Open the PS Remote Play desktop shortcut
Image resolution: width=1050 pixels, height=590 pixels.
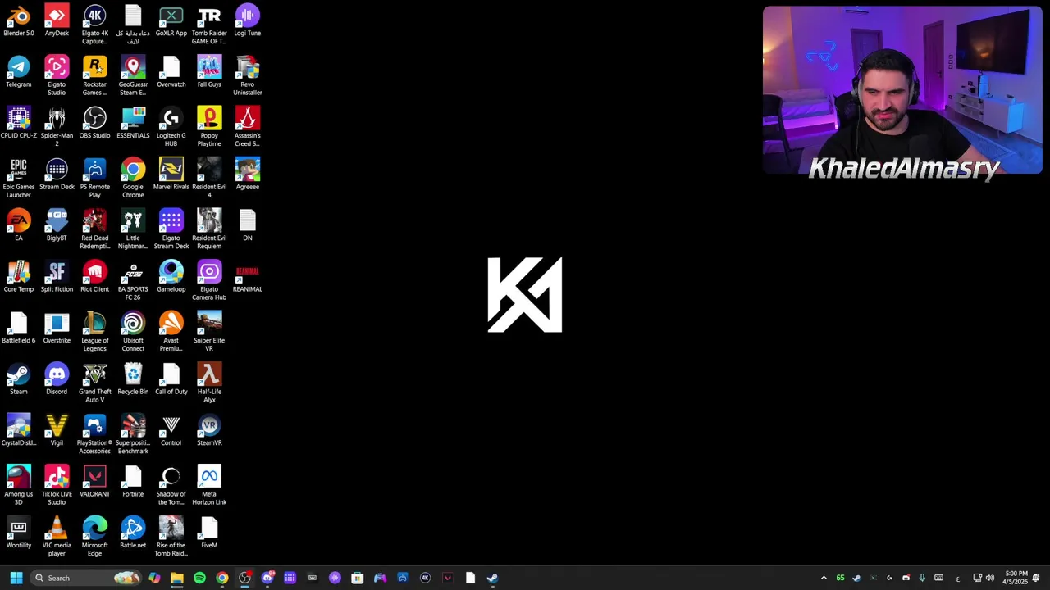point(94,178)
